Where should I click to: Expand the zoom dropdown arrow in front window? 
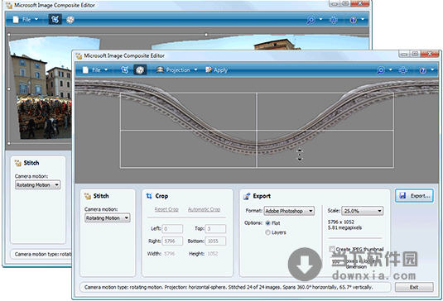point(391,69)
